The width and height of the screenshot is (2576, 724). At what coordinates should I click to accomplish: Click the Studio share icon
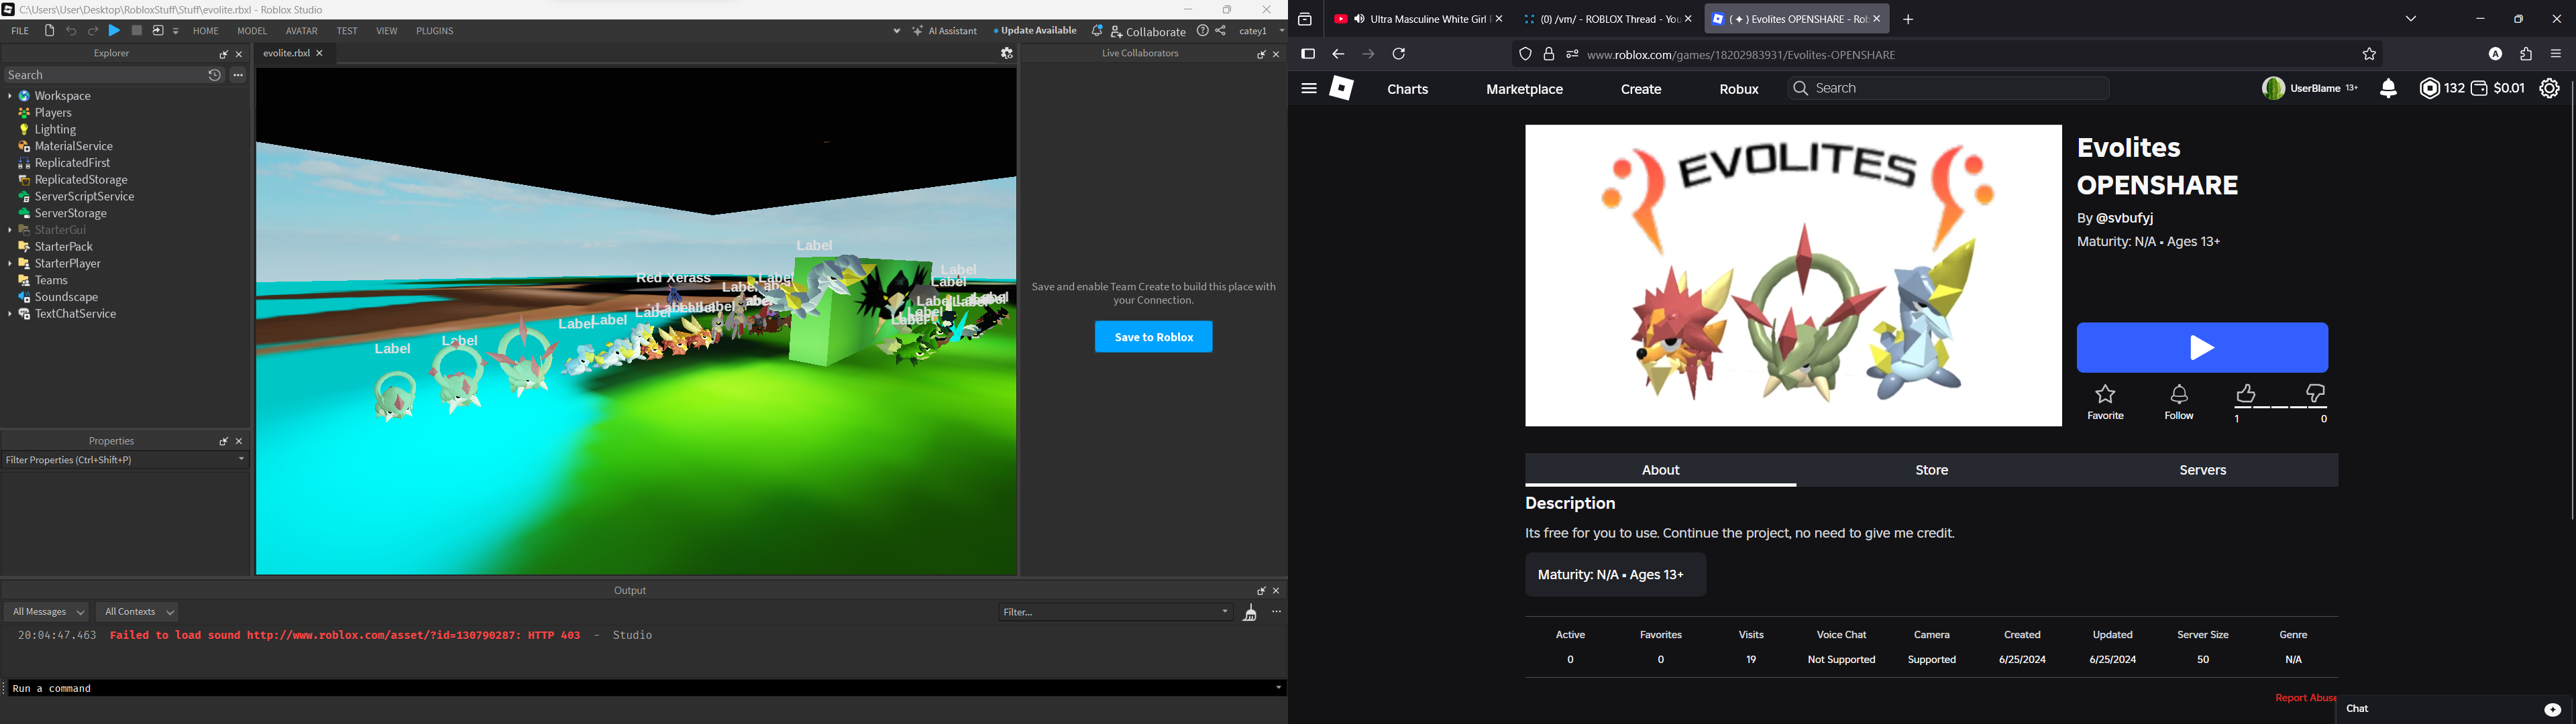(1221, 31)
